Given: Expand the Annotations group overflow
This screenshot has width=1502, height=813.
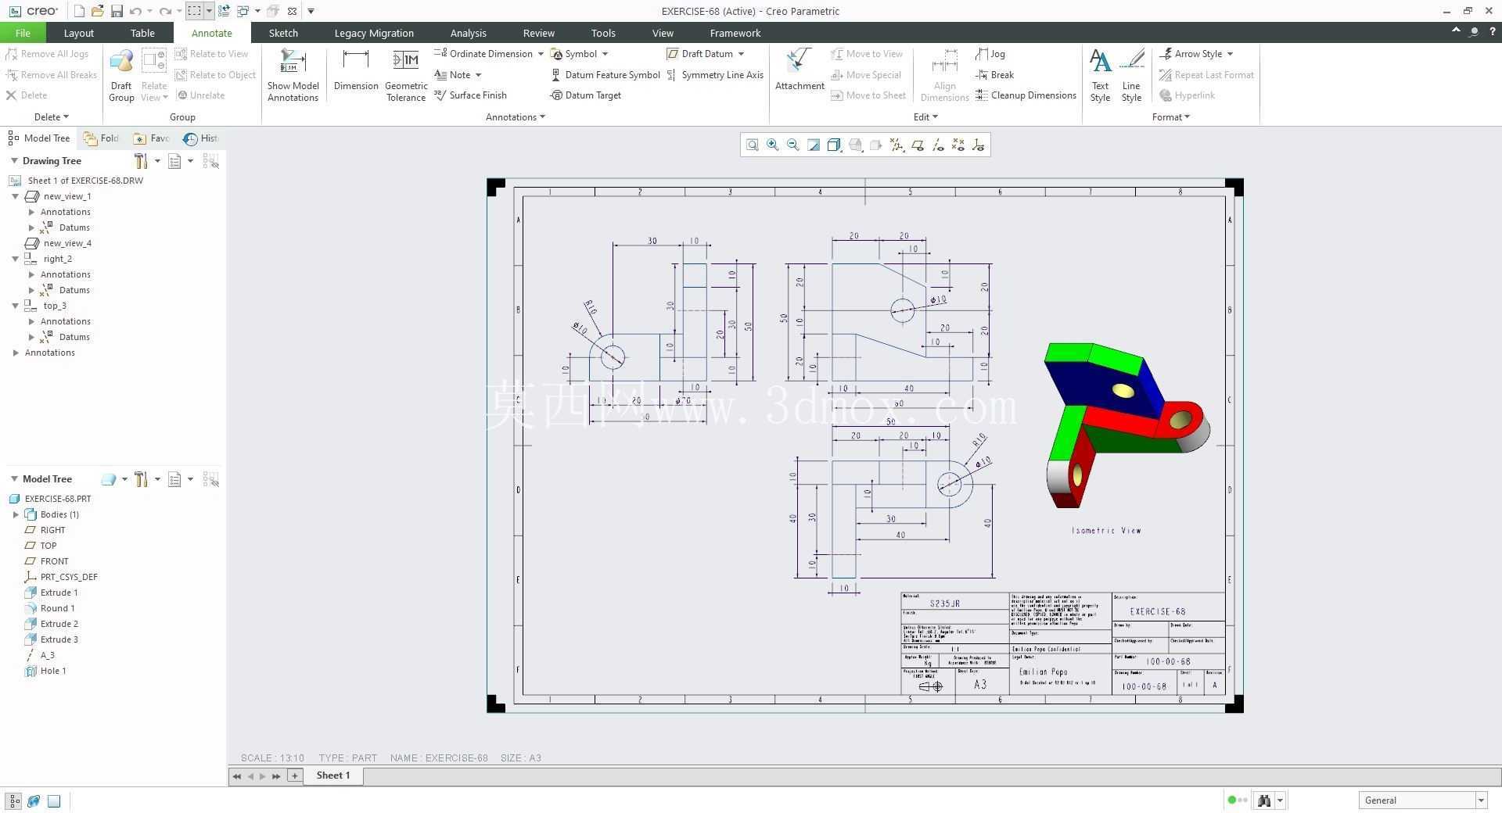Looking at the screenshot, I should tap(516, 117).
